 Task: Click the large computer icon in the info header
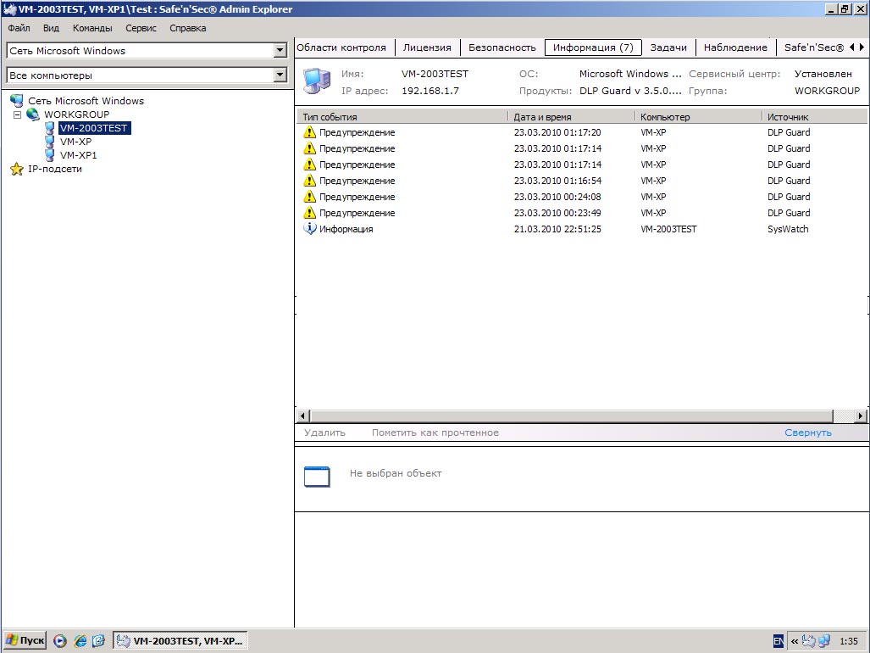[x=317, y=81]
